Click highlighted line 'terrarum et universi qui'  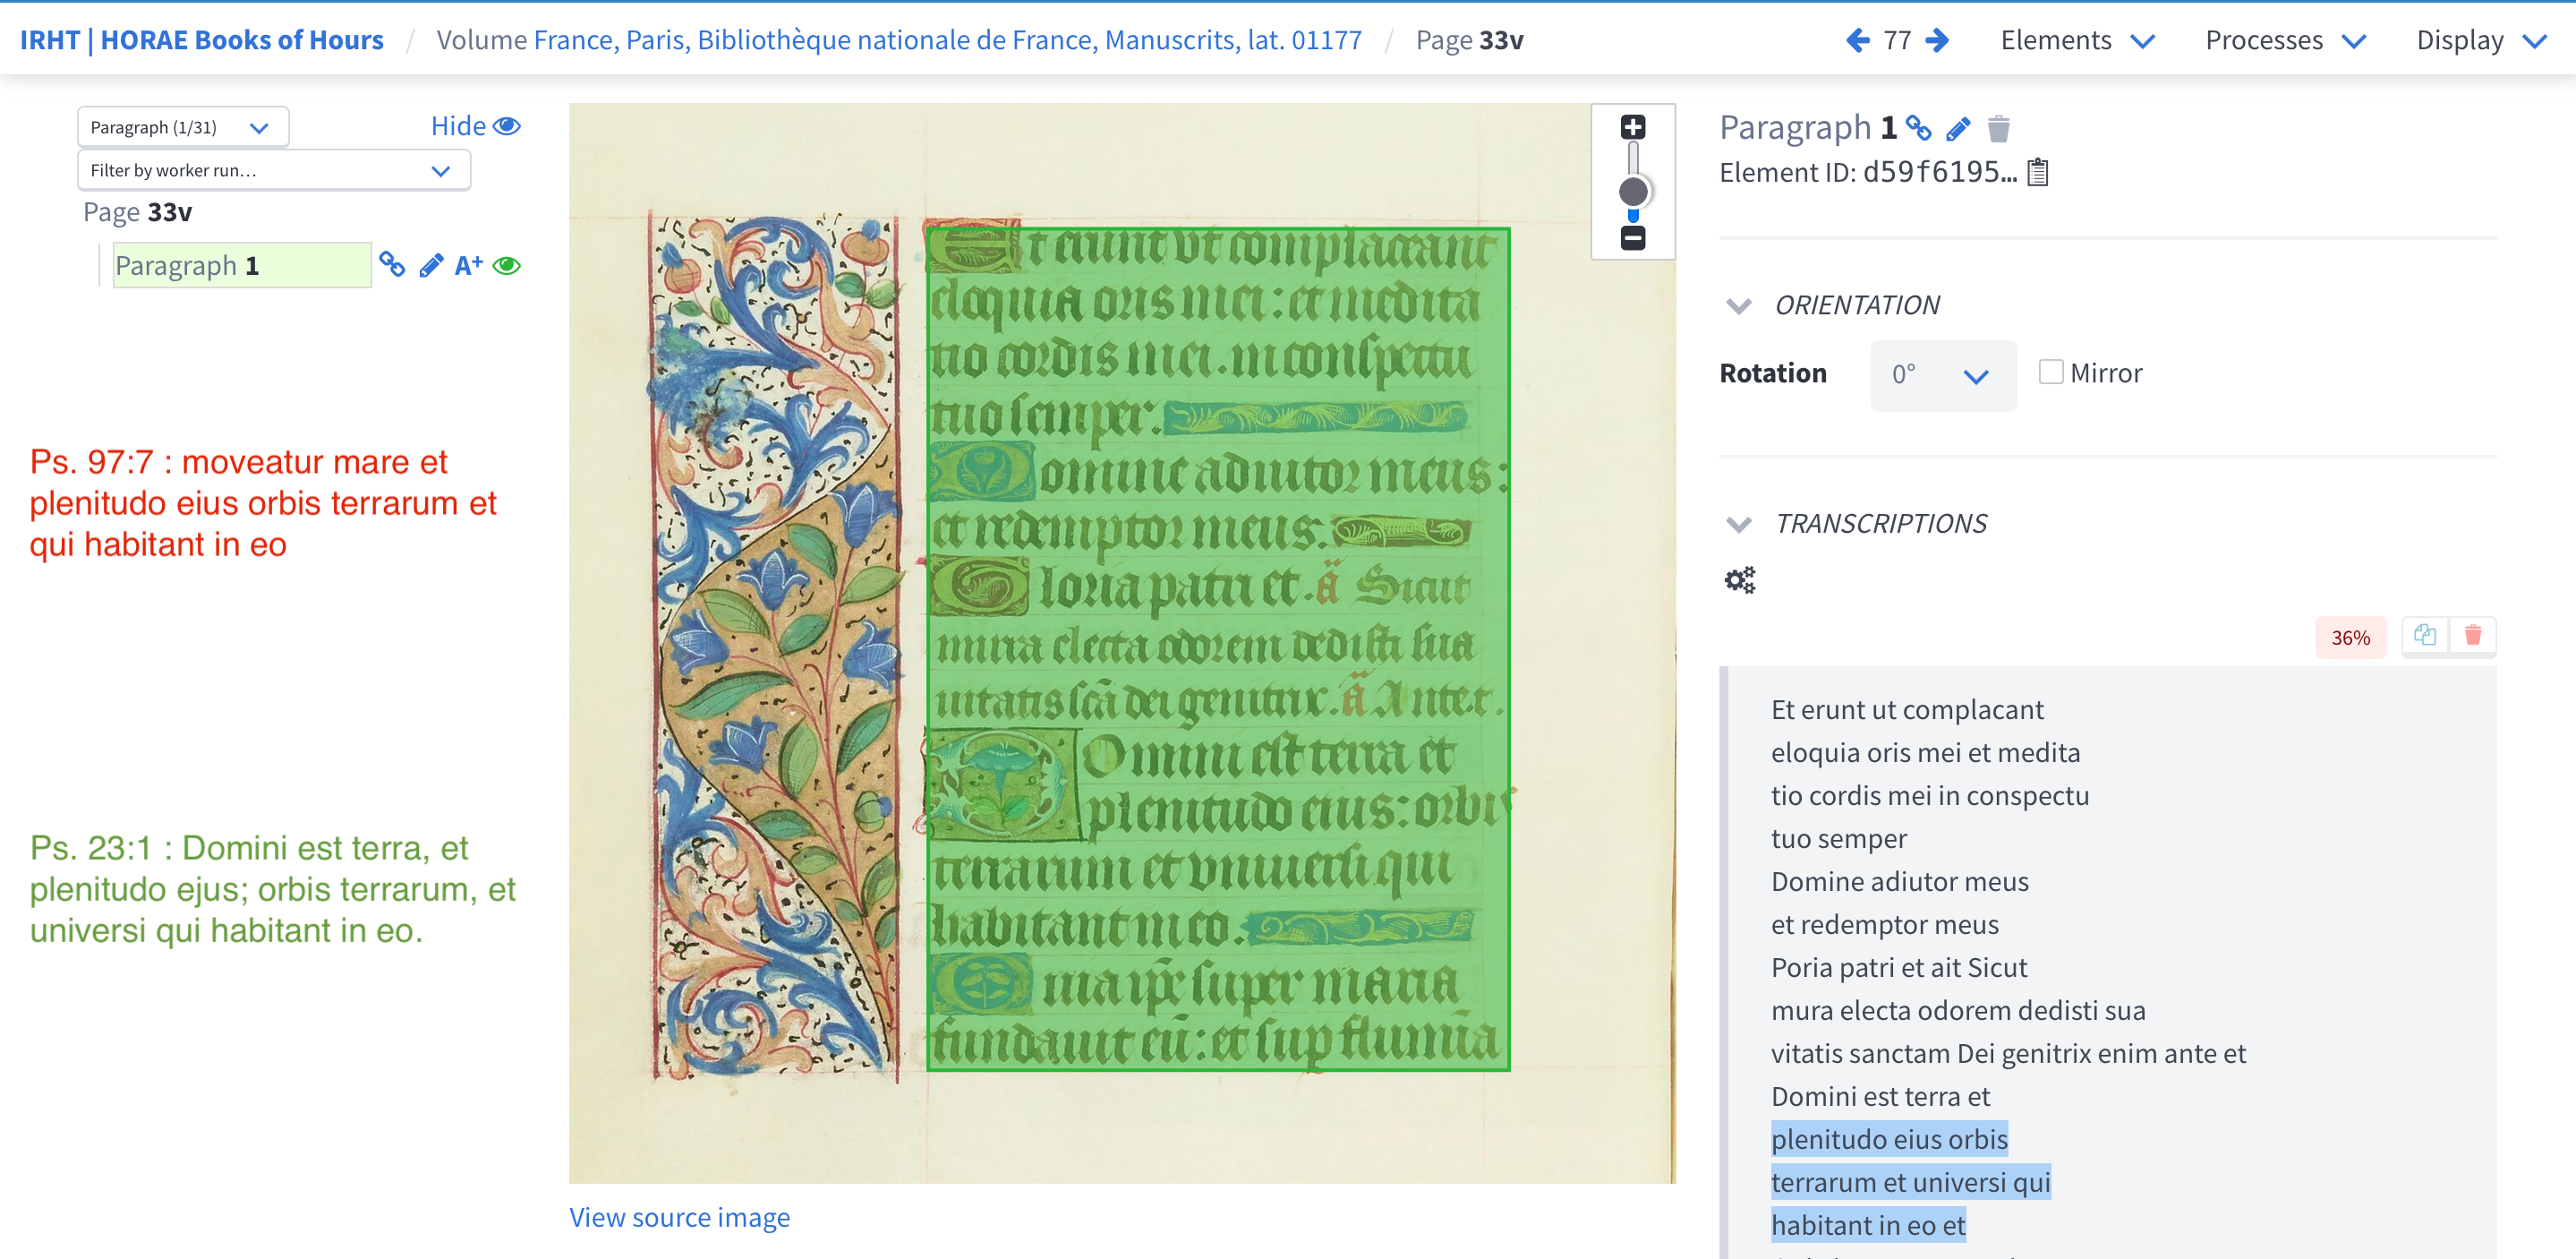[x=1911, y=1183]
